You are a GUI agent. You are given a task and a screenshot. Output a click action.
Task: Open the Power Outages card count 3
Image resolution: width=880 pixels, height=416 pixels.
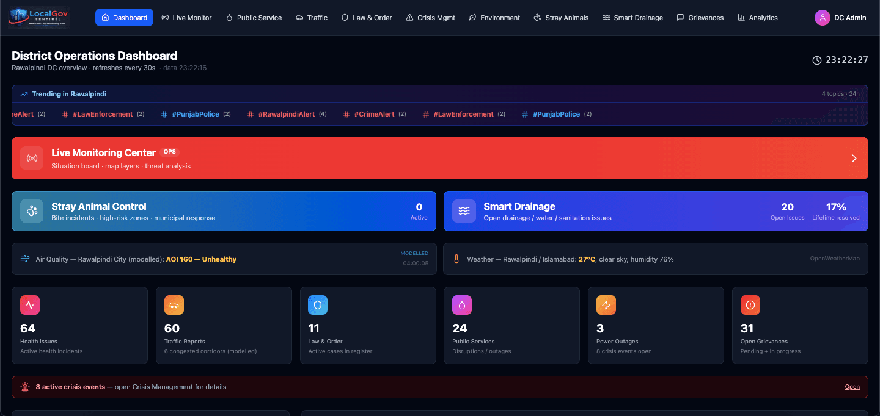600,328
